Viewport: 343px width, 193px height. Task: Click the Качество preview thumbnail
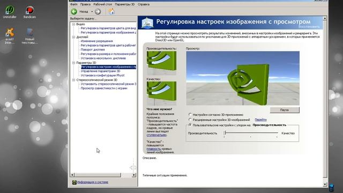pyautogui.click(x=161, y=93)
